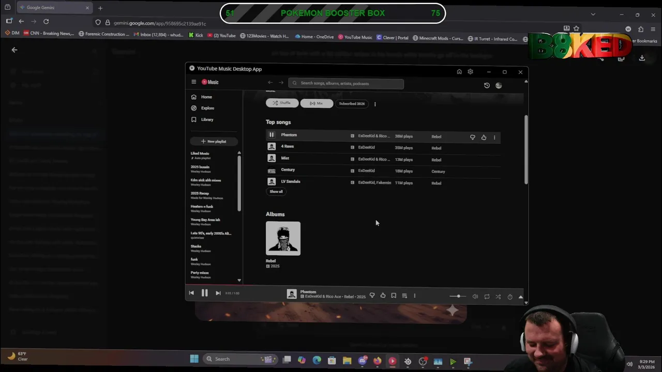Mute the volume speaker icon
The width and height of the screenshot is (662, 372).
[x=475, y=297]
